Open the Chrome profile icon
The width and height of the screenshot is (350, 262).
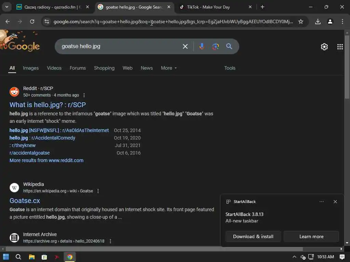click(x=330, y=21)
